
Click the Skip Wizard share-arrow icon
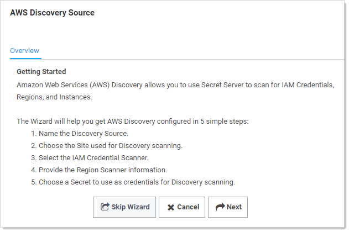[105, 207]
